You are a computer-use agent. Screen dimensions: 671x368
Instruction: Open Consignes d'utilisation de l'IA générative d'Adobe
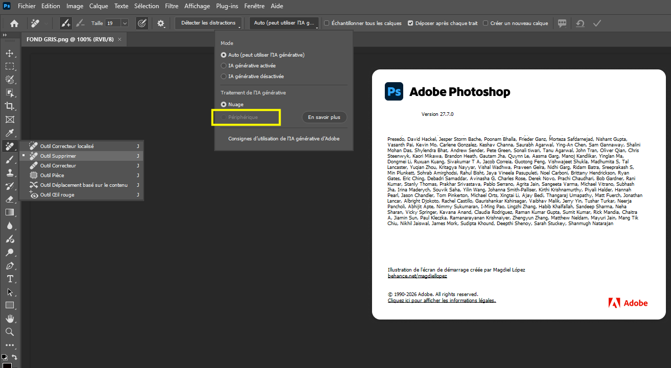point(284,138)
